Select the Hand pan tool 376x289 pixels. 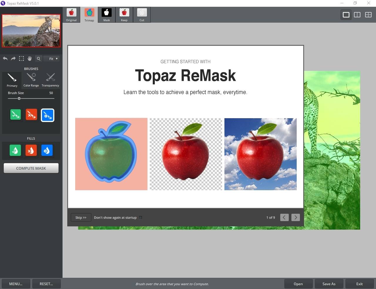coord(30,59)
